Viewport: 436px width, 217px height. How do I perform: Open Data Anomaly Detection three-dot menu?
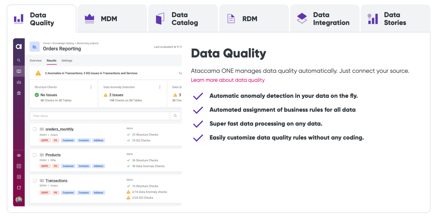click(x=160, y=87)
